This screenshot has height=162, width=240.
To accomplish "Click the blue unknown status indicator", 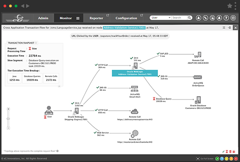I will coord(222,159).
